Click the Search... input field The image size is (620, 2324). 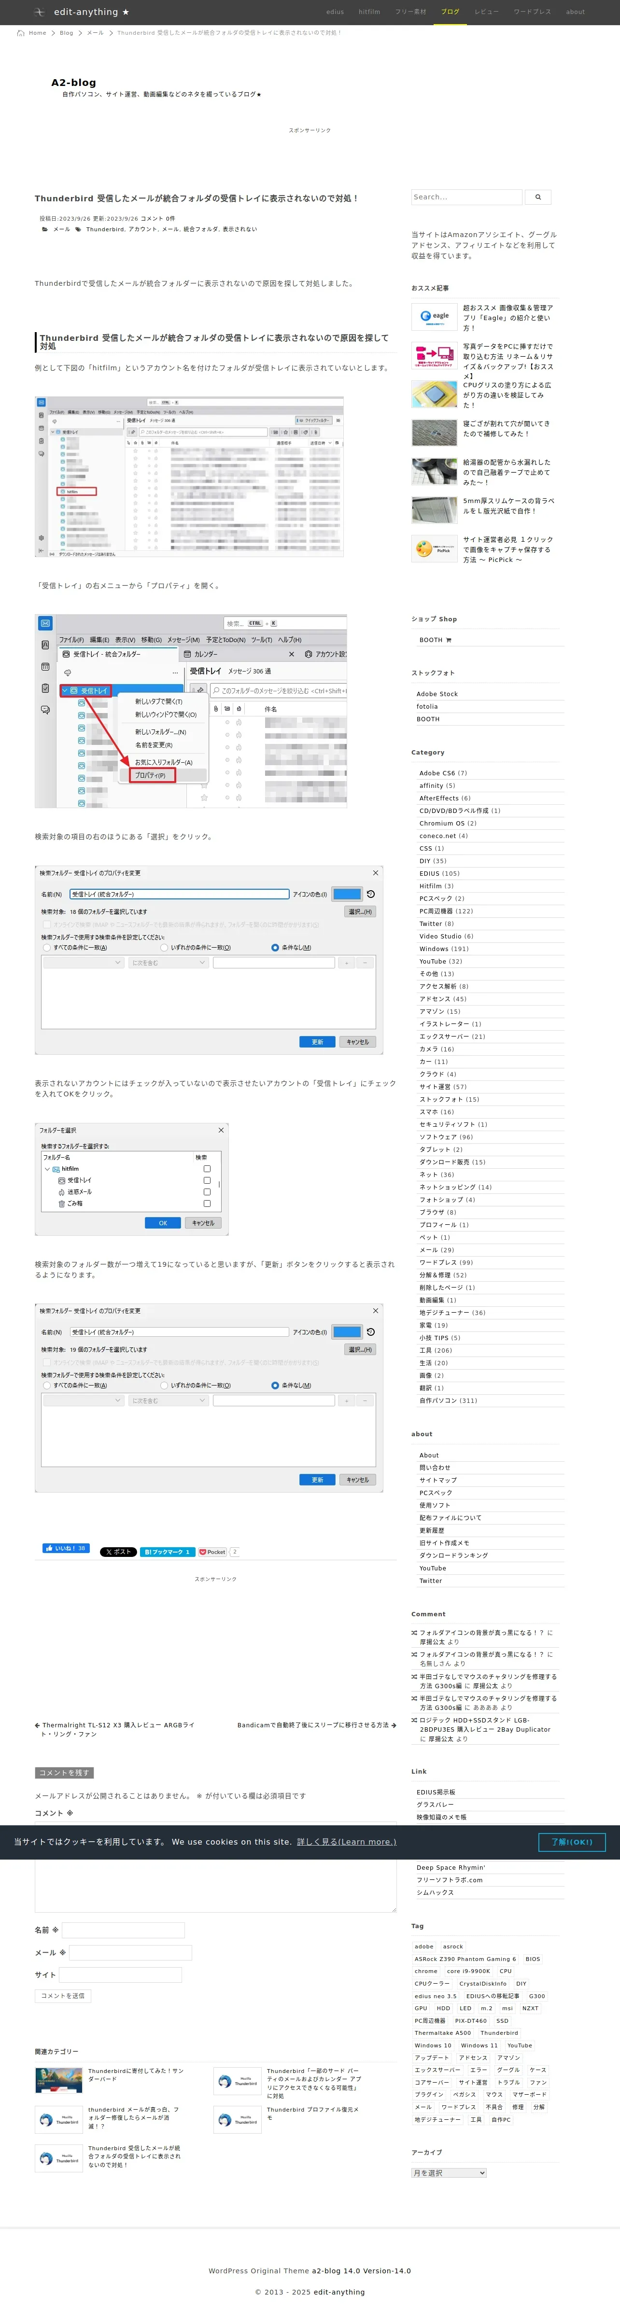pyautogui.click(x=466, y=196)
